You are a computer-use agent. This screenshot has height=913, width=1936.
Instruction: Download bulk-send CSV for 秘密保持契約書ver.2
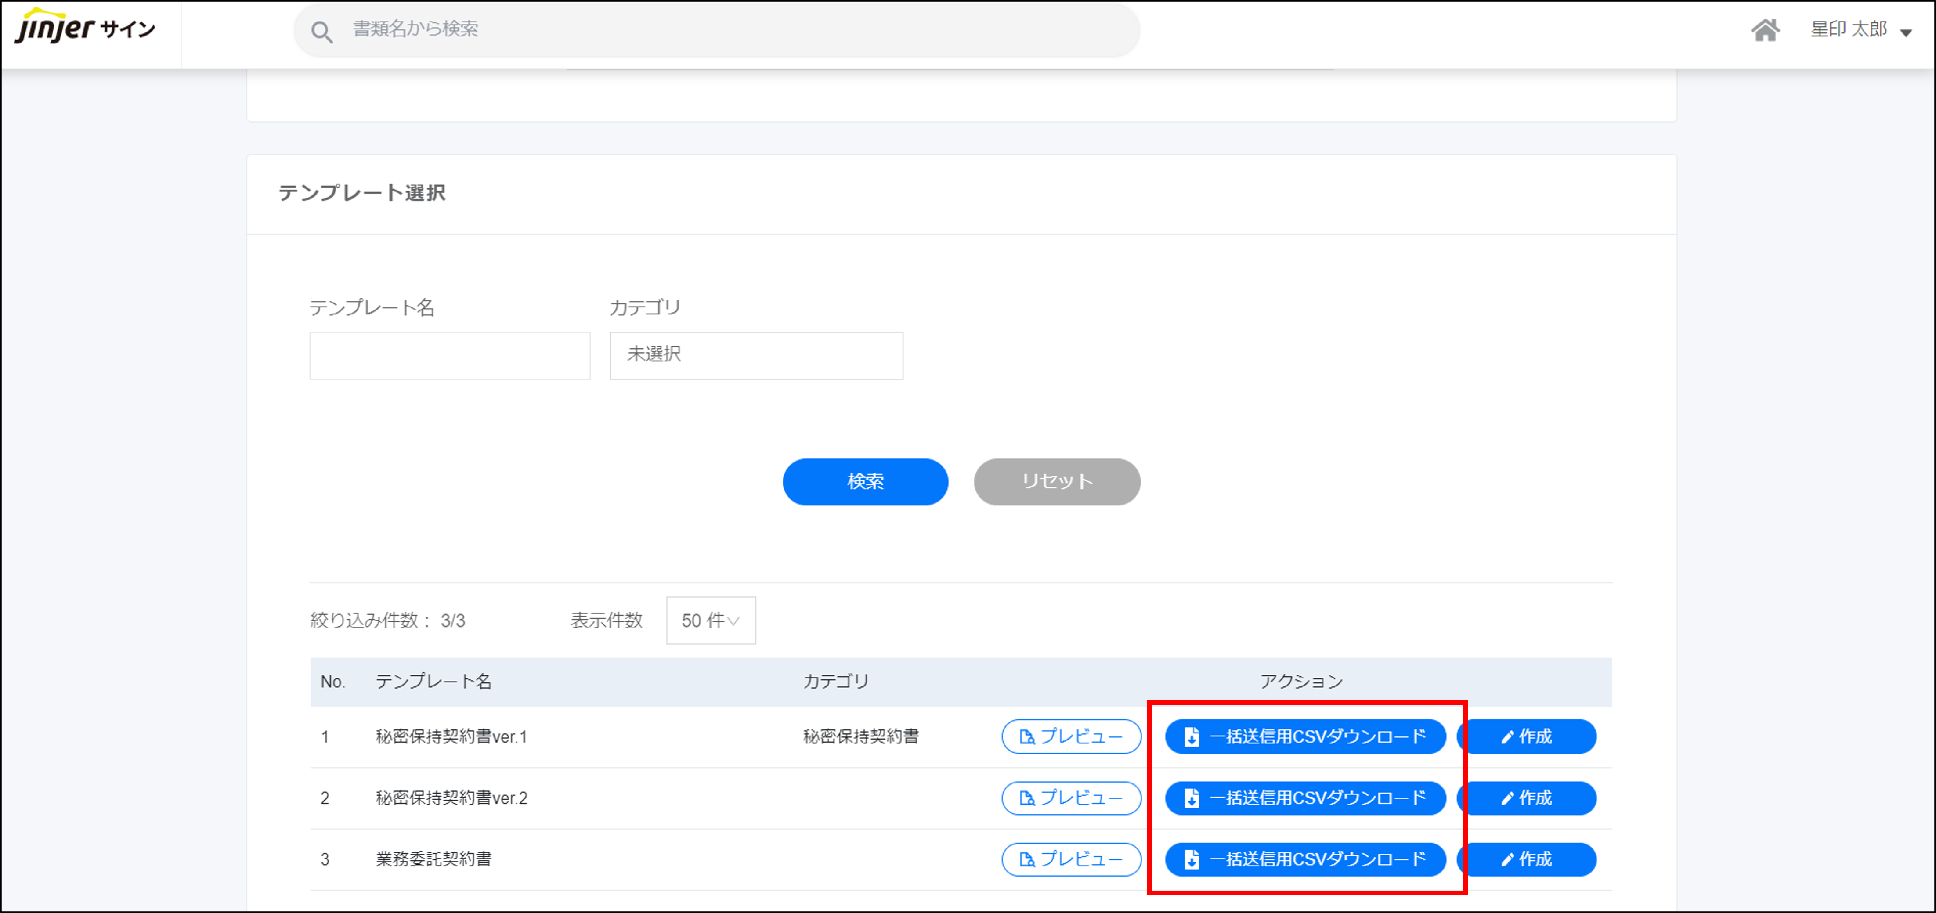(1305, 798)
